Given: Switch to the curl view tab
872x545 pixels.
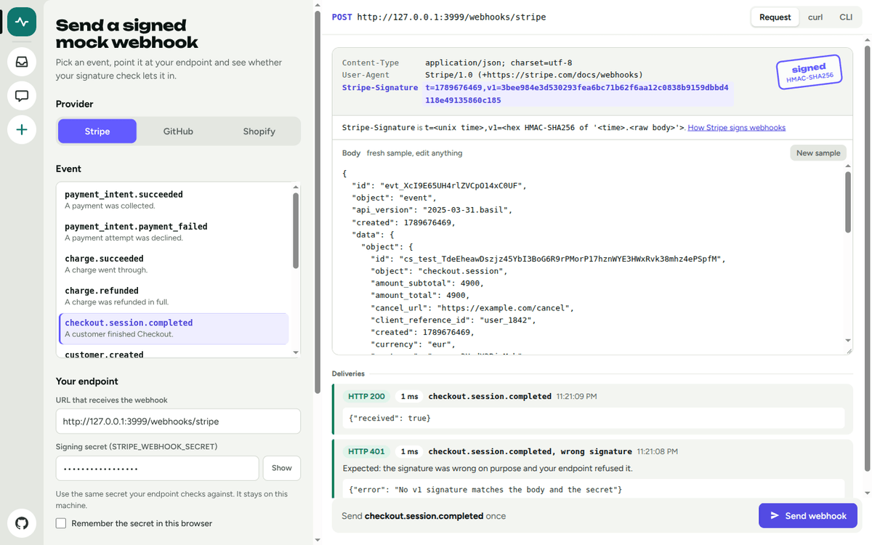Looking at the screenshot, I should pyautogui.click(x=815, y=17).
